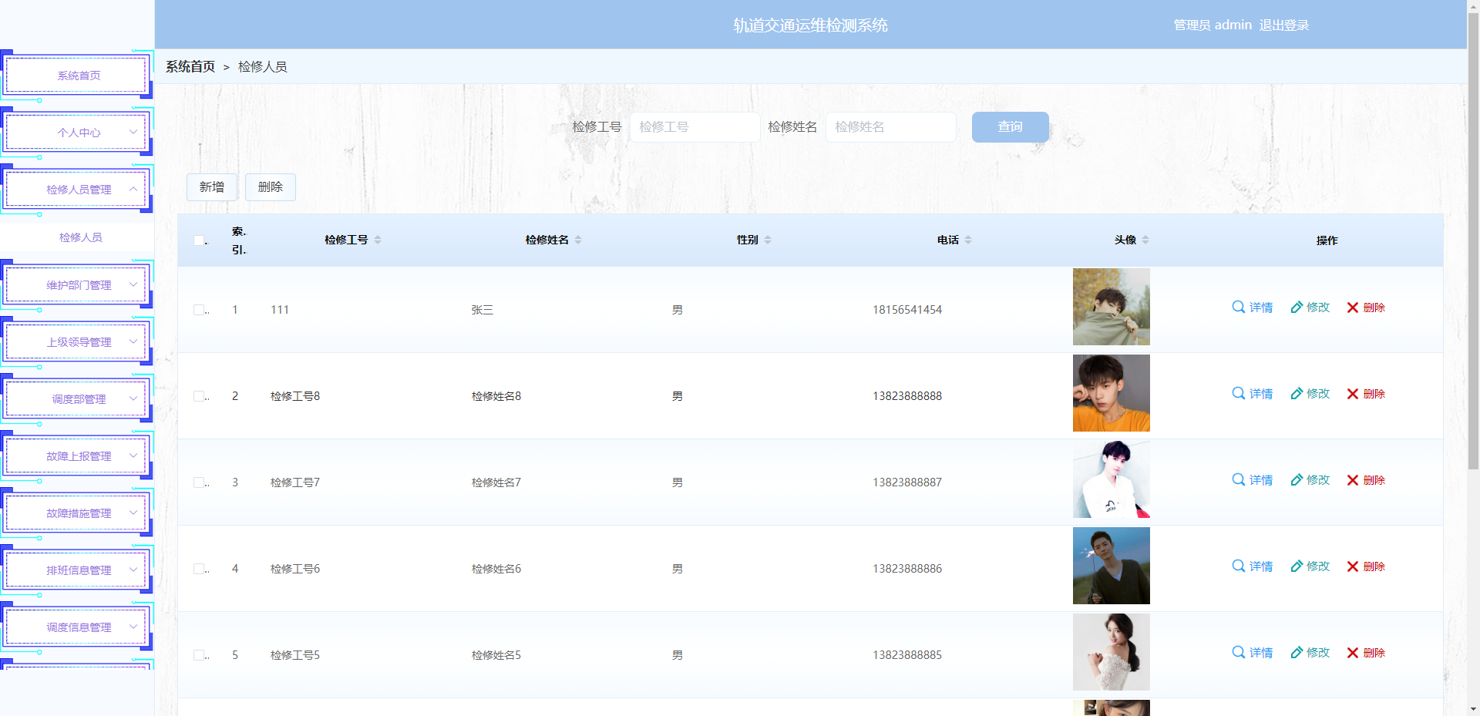Open avatar thumbnail of 检修姓名5
The width and height of the screenshot is (1480, 716).
click(1112, 652)
